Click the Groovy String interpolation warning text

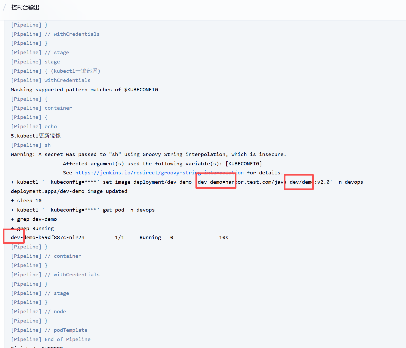148,154
